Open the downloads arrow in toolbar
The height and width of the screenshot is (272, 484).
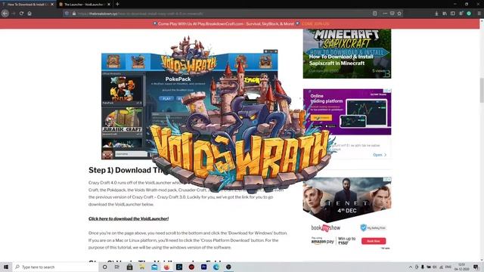[x=436, y=14]
